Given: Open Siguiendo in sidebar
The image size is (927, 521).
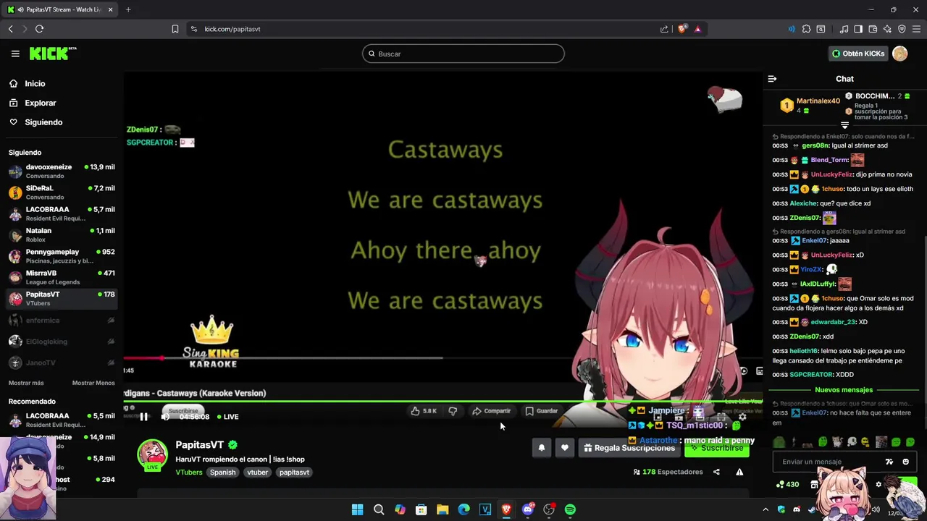Looking at the screenshot, I should click(43, 122).
